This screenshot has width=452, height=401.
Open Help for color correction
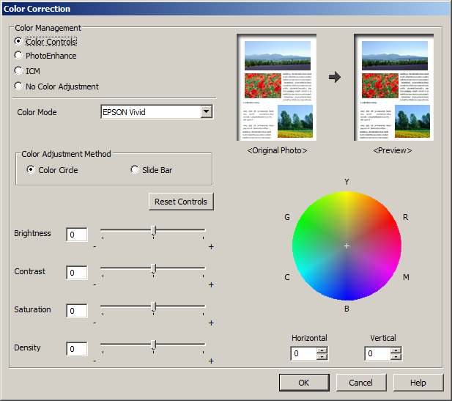click(418, 383)
